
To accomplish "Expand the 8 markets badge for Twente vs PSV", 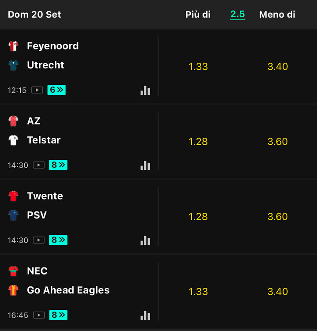I will 58,240.
